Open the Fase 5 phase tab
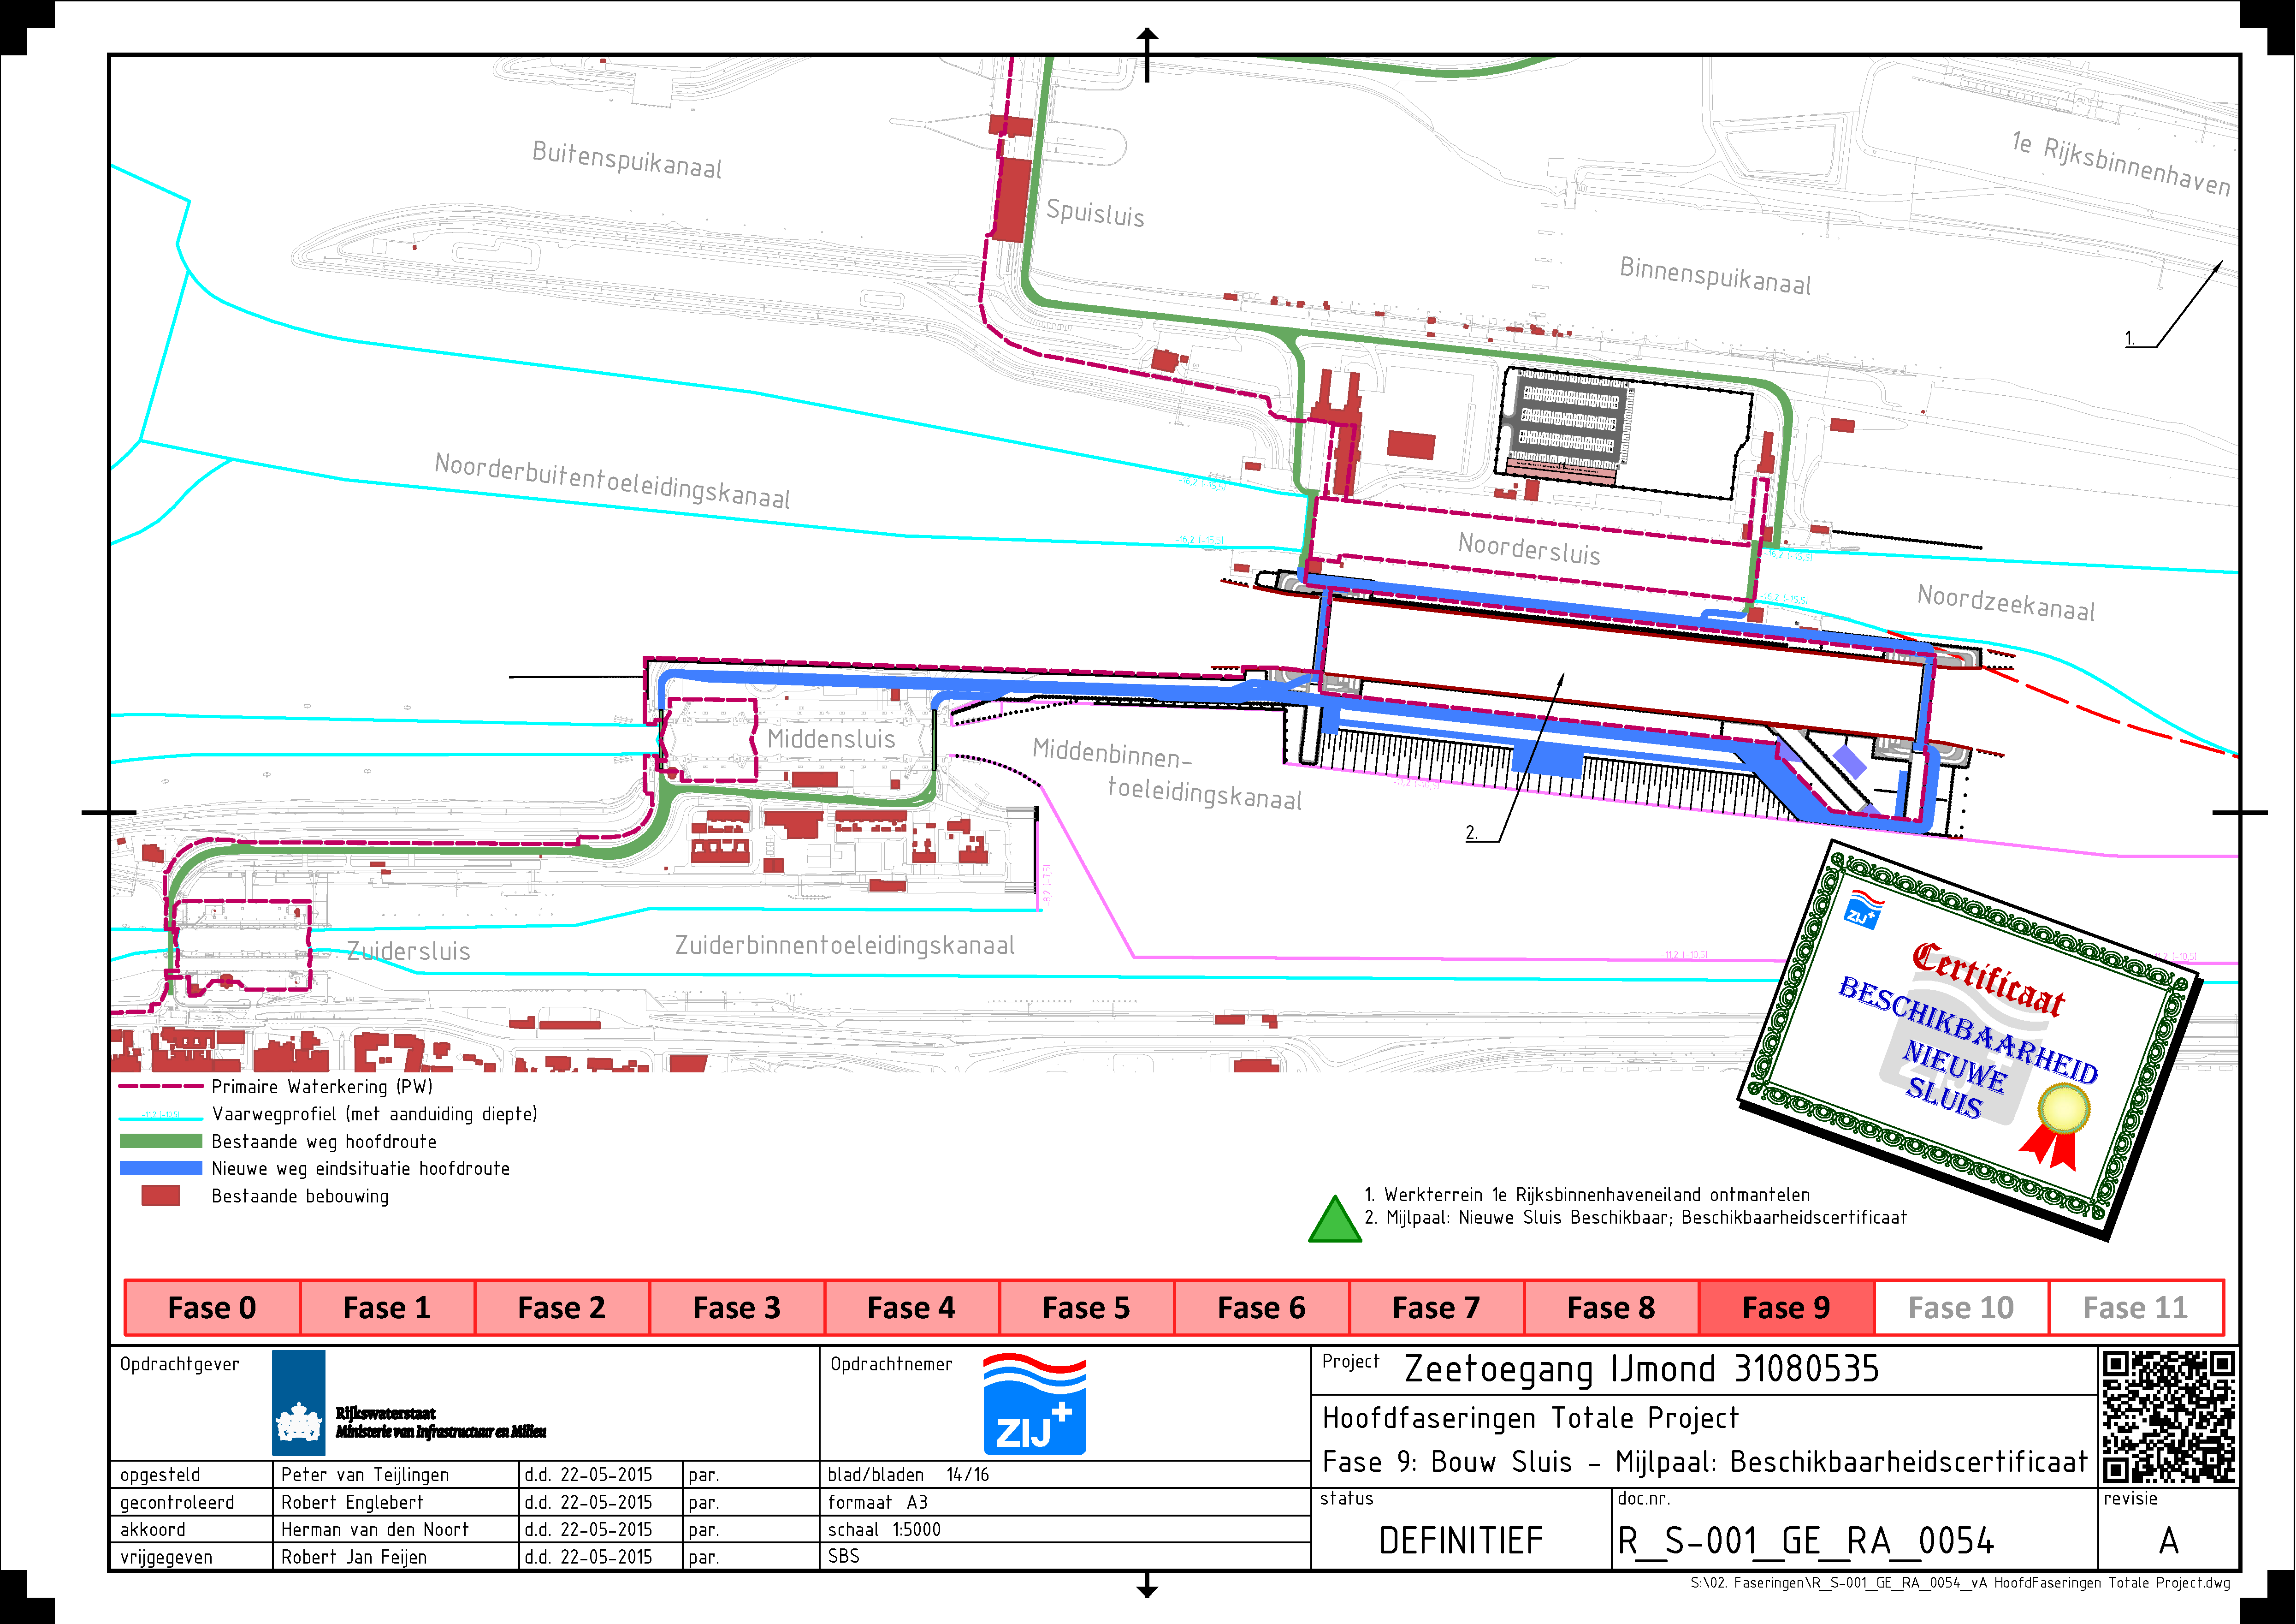 click(x=1086, y=1308)
